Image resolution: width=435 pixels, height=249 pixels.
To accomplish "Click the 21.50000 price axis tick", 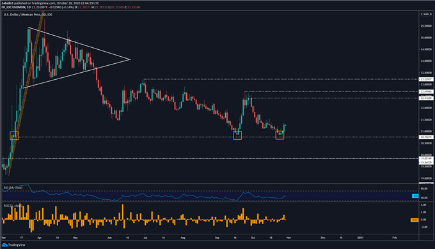I will [x=426, y=119].
